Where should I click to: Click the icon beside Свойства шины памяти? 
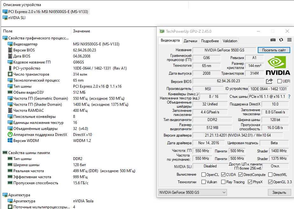tap(5, 152)
